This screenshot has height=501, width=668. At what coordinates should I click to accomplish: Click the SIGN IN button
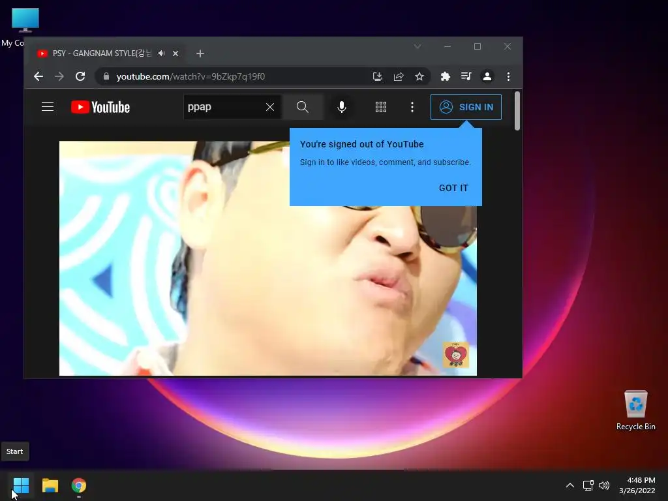(x=466, y=107)
